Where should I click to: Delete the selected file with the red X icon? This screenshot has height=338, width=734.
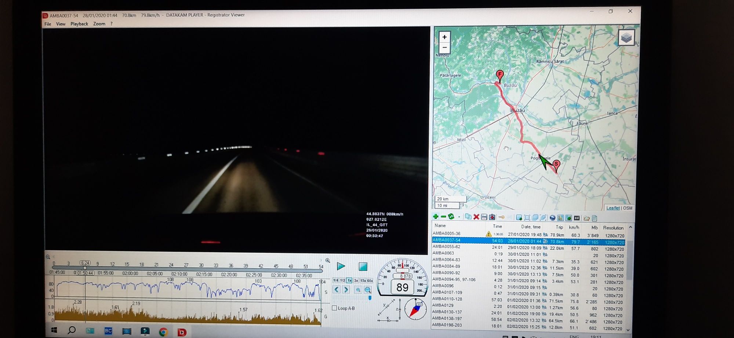tap(476, 217)
